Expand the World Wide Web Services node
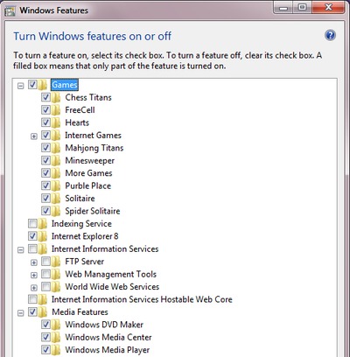This screenshot has height=357, width=350. (x=34, y=288)
